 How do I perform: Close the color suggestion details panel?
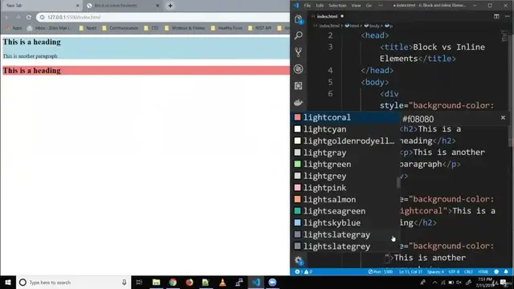coord(503,118)
